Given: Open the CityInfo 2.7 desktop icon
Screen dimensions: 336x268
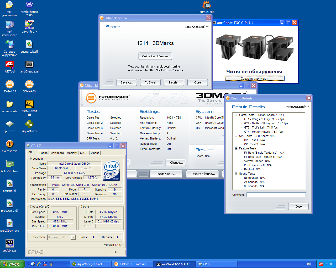Looking at the screenshot, I should [x=29, y=27].
